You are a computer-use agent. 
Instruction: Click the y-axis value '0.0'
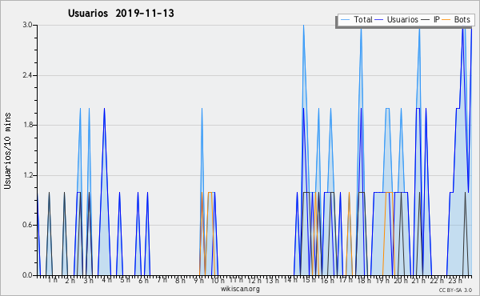click(x=27, y=275)
